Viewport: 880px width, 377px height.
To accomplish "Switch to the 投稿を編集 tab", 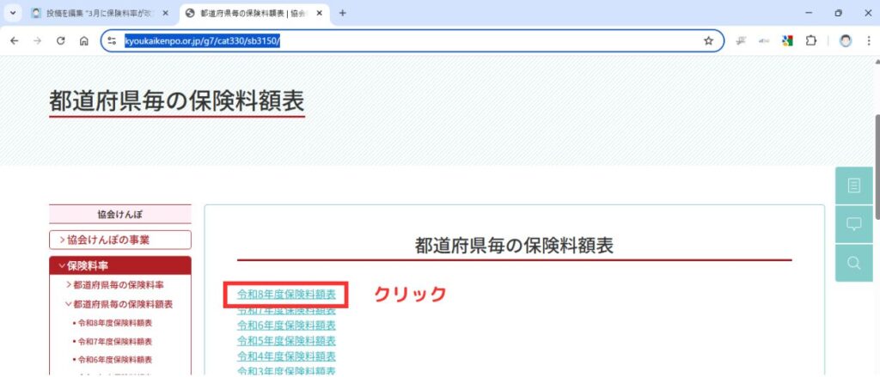I will pos(101,13).
